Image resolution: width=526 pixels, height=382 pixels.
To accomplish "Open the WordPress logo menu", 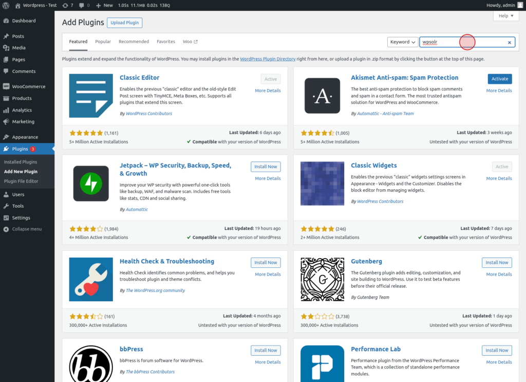I will tap(6, 5).
